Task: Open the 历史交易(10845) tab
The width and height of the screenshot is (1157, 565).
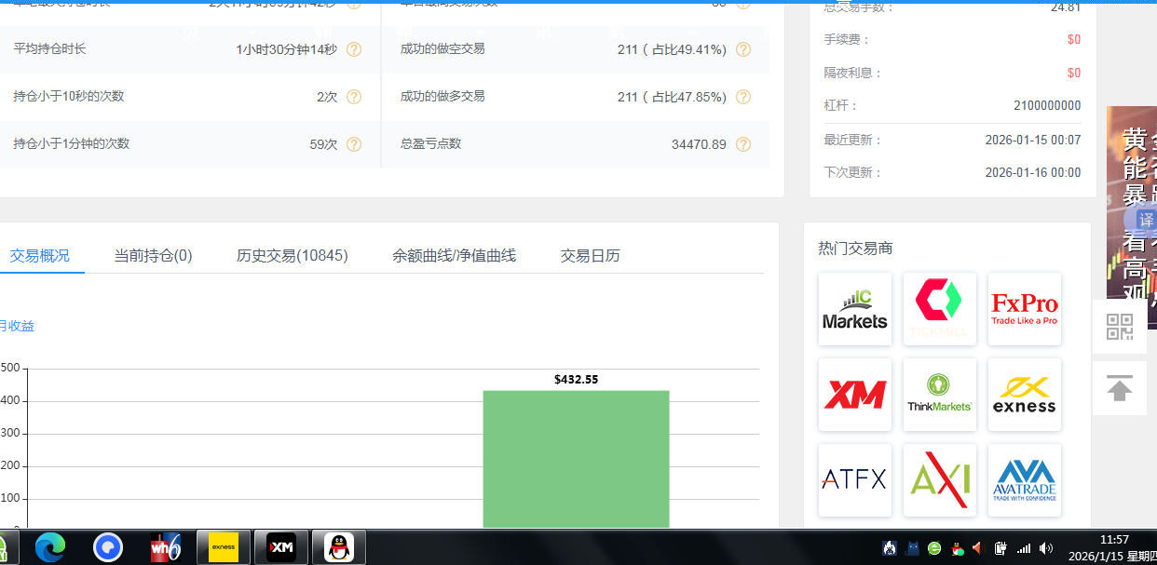Action: pyautogui.click(x=292, y=256)
